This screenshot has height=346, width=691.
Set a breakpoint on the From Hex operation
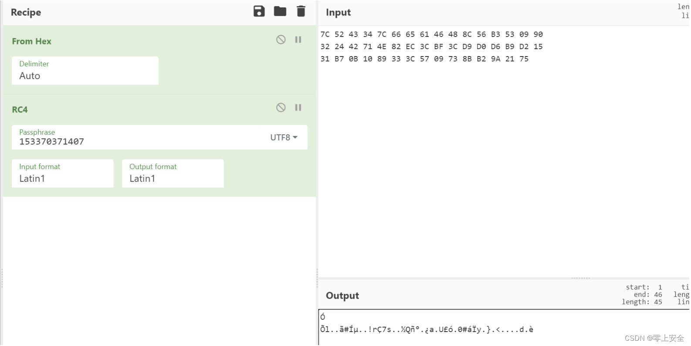(298, 39)
